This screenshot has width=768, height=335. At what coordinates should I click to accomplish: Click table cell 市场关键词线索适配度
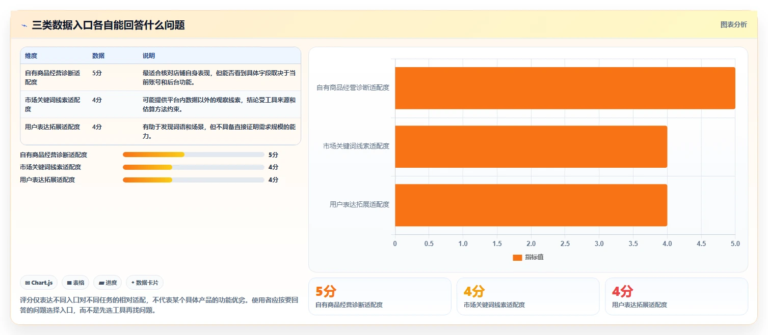pyautogui.click(x=52, y=104)
